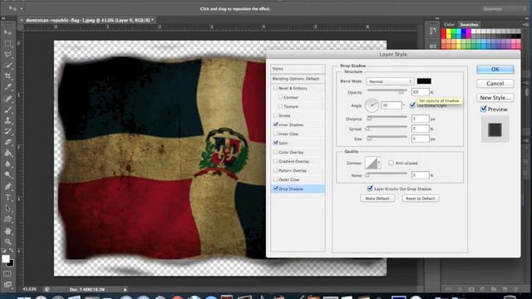Open the History panel icon in dock

[x=432, y=31]
